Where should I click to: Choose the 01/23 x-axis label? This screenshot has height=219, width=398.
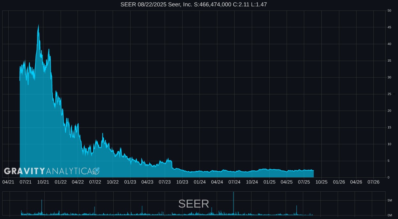[130, 182]
